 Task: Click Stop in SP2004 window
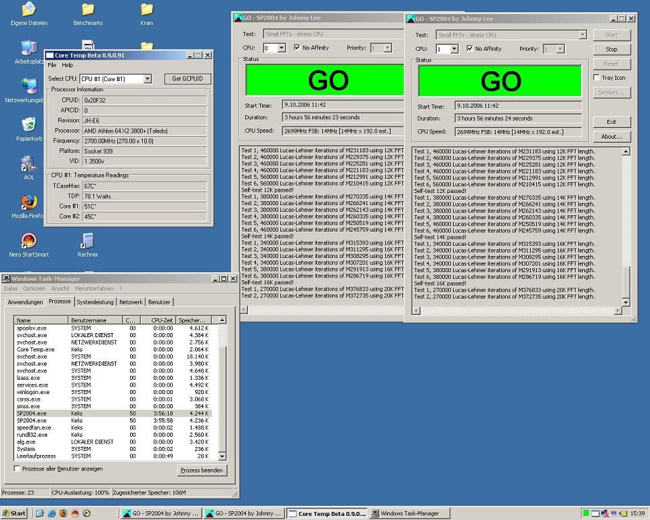pos(611,49)
